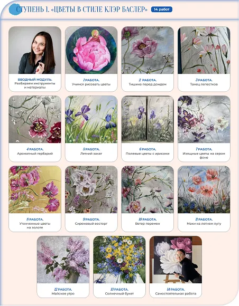This screenshot has height=306, width=239.
Task: Select the 'Майское утро' lilac painting
Action: click(63, 260)
